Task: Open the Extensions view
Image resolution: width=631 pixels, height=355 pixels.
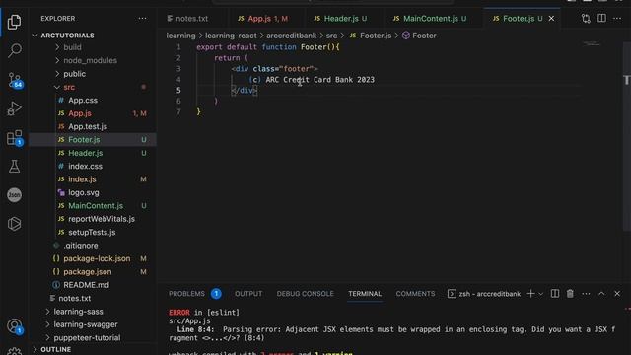Action: click(x=15, y=138)
